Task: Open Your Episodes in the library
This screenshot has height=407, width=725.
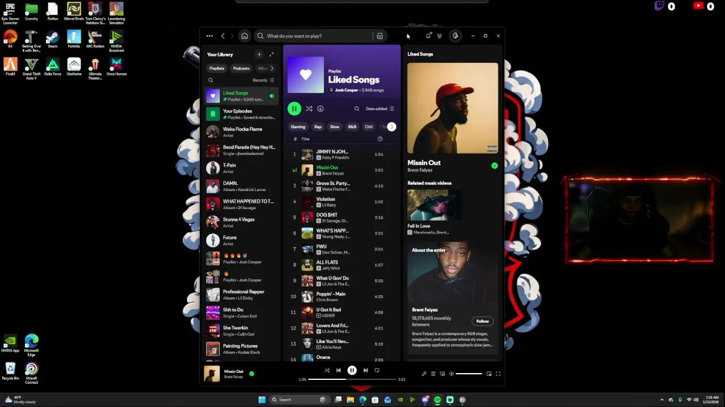Action: click(x=241, y=114)
